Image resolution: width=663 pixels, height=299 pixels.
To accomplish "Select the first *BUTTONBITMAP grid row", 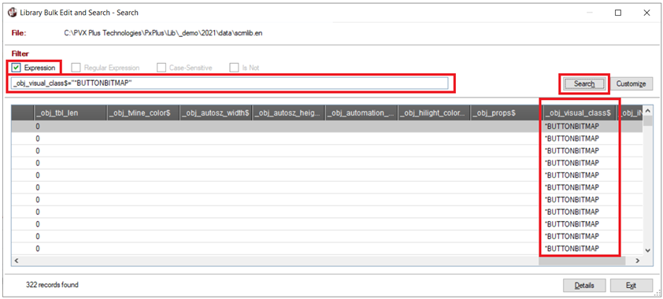I will [x=327, y=126].
